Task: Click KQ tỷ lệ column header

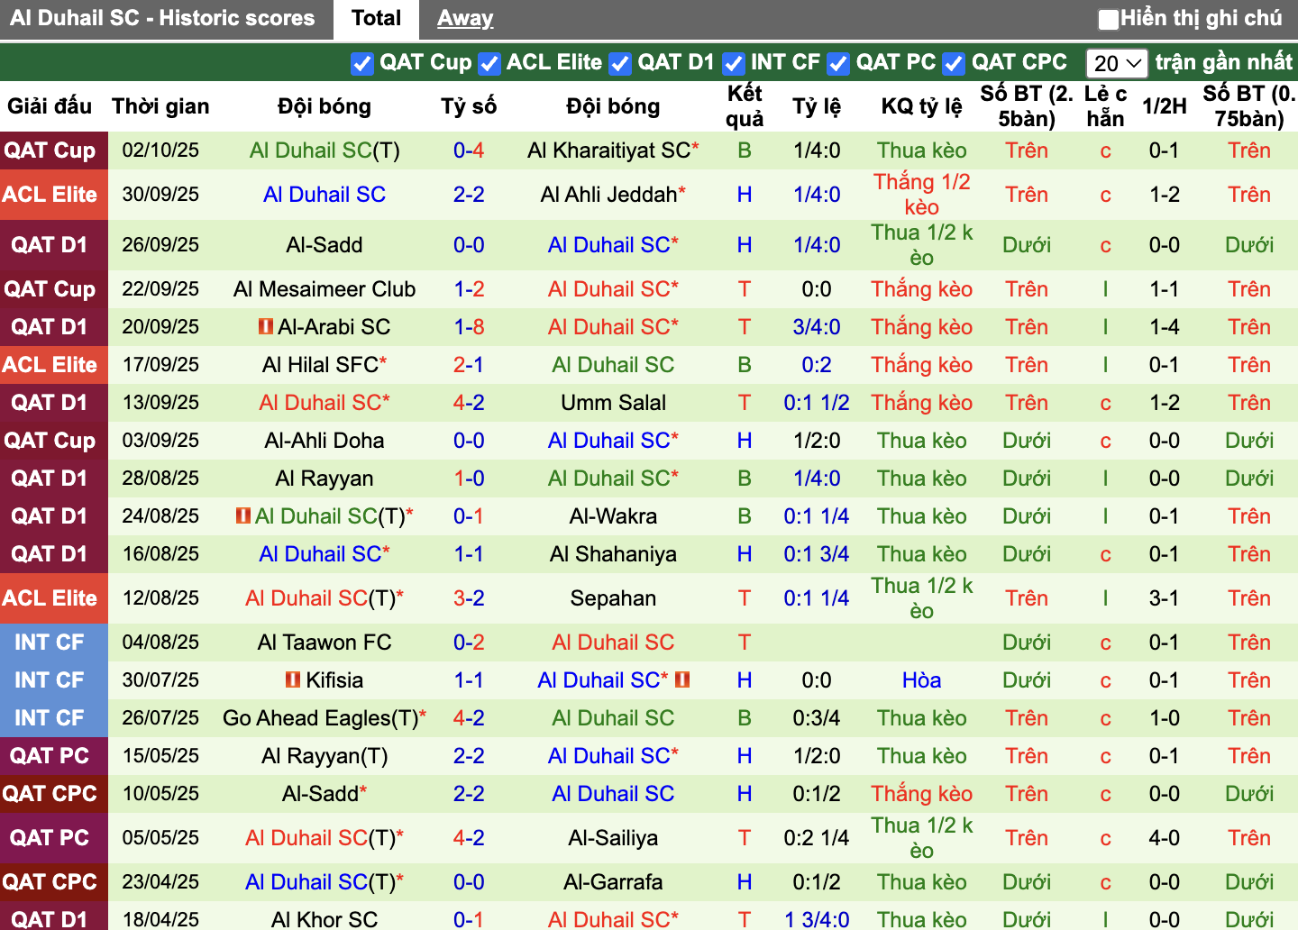Action: coord(921,106)
